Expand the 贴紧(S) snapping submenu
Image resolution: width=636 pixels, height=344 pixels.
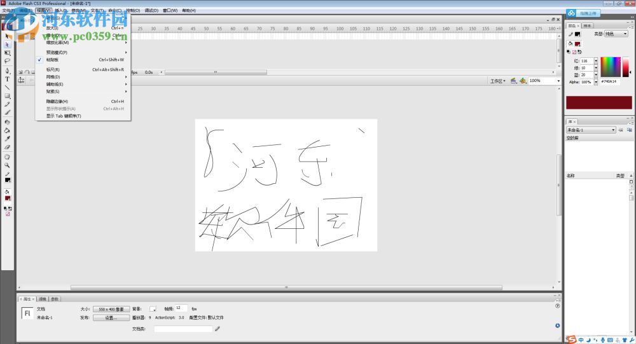(83, 92)
